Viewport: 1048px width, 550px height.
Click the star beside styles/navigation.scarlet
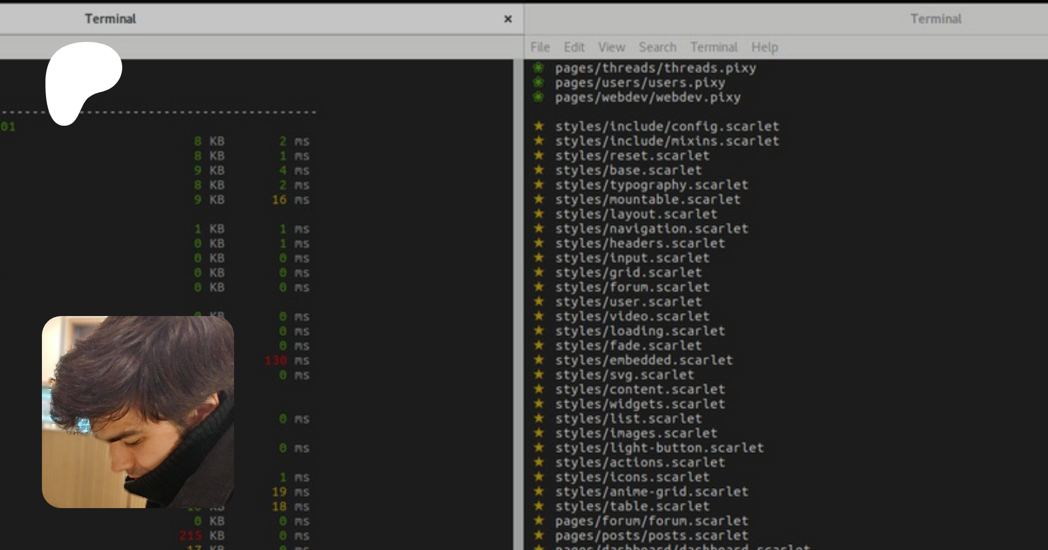(539, 228)
